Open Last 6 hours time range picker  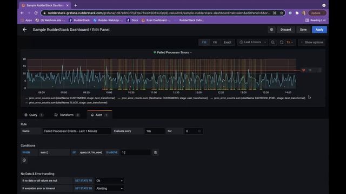click(x=252, y=42)
